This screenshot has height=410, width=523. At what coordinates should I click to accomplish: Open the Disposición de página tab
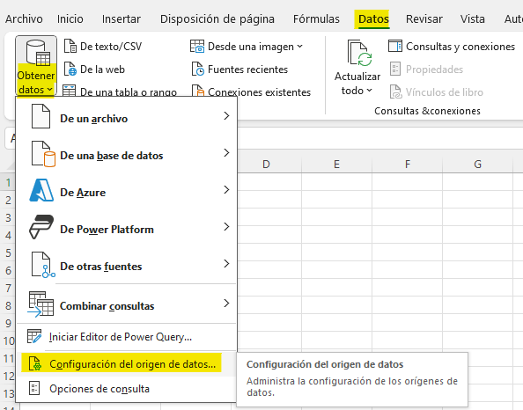click(217, 19)
